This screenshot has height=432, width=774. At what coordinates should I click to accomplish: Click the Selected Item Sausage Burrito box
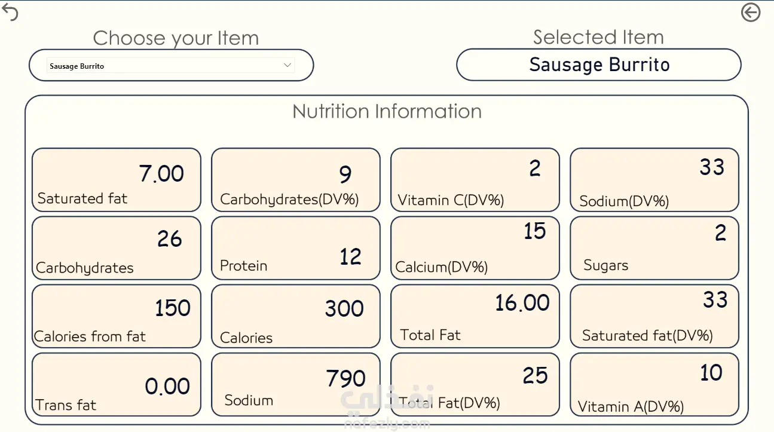coord(599,65)
